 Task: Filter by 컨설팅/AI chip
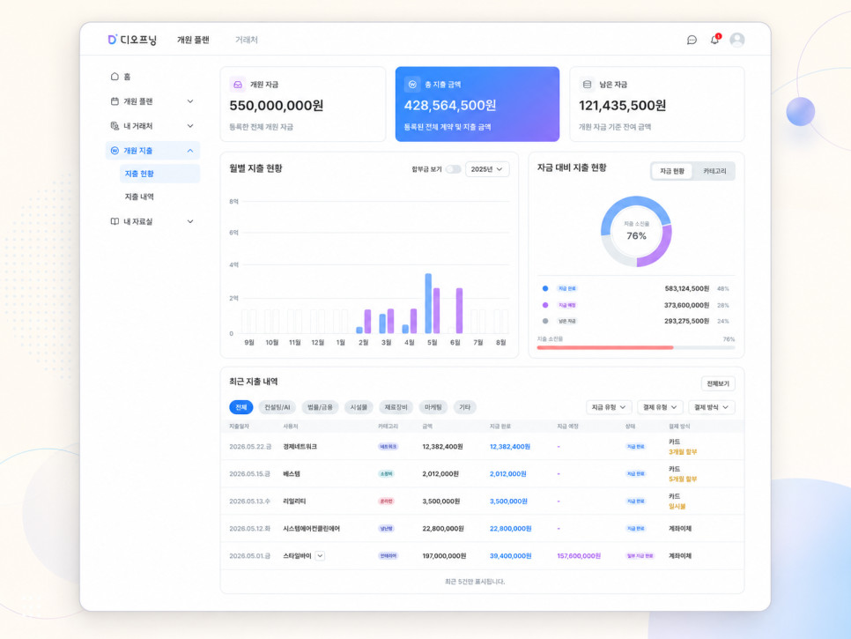coord(277,407)
